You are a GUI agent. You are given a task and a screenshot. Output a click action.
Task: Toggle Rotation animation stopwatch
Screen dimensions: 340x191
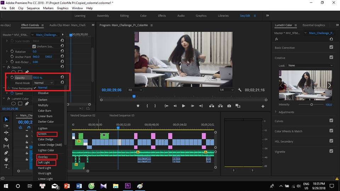pos(12,51)
